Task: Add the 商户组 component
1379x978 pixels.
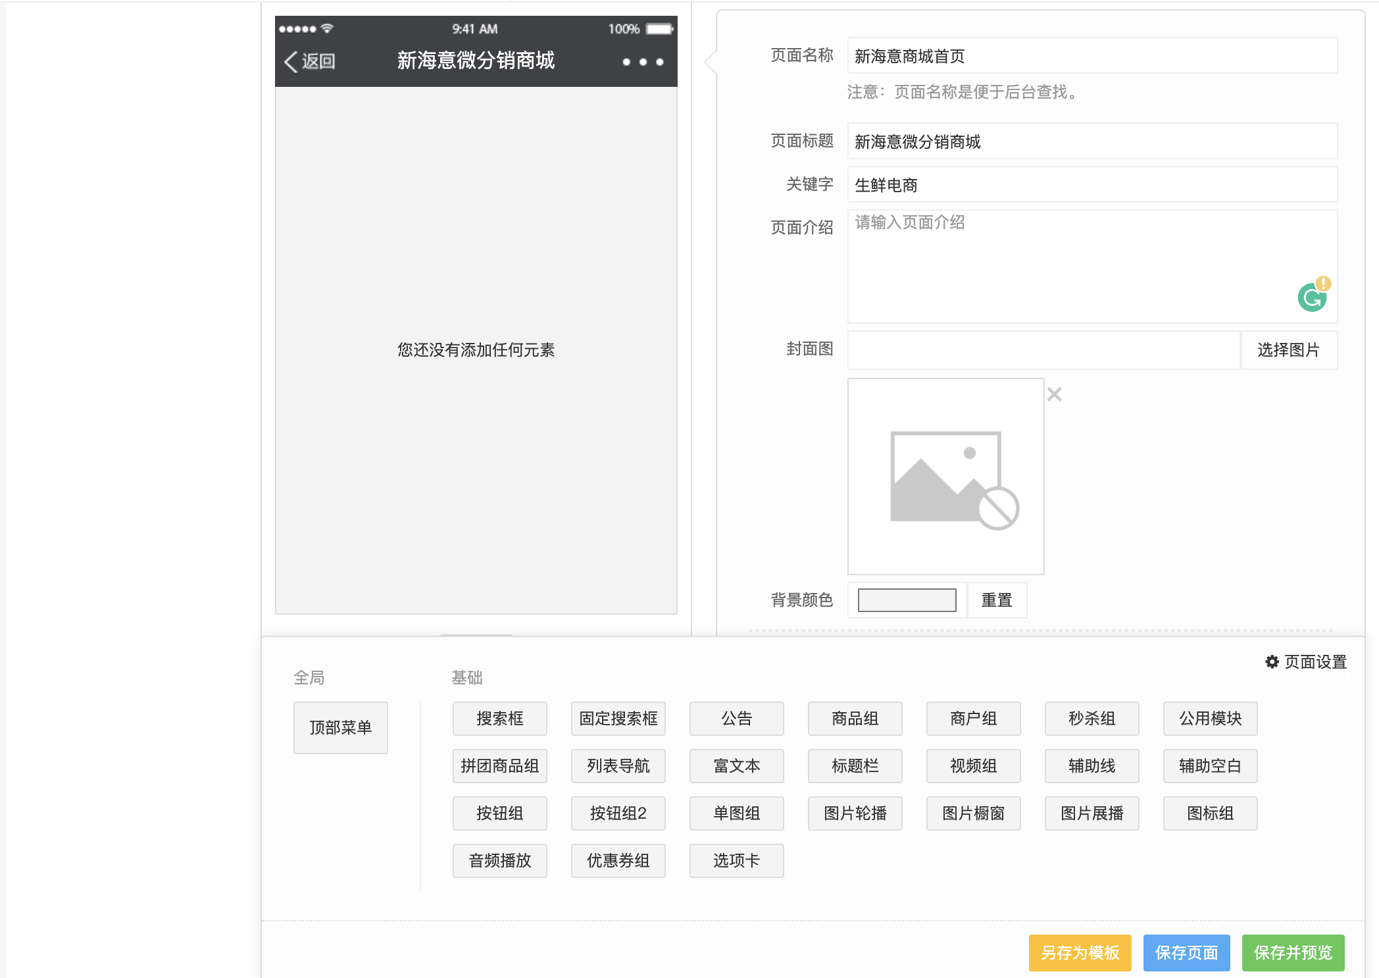Action: click(x=974, y=718)
